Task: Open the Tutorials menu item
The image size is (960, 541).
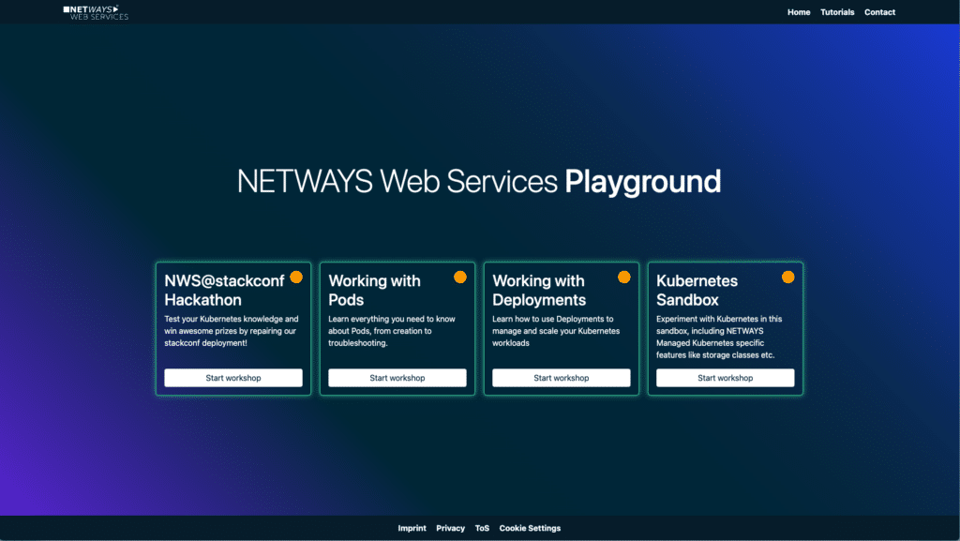Action: 837,12
